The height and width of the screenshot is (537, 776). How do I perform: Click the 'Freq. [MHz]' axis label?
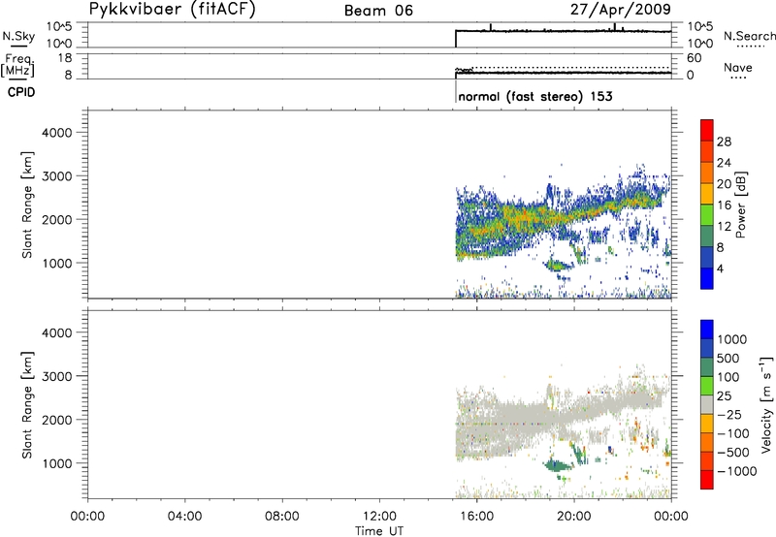tap(18, 66)
